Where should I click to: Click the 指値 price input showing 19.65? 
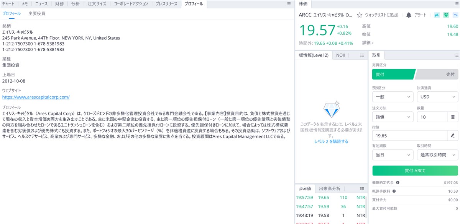pyautogui.click(x=410, y=135)
